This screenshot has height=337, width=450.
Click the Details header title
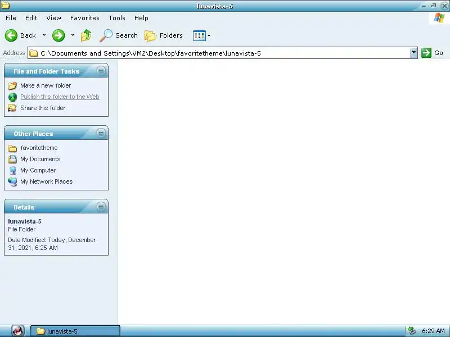click(24, 207)
